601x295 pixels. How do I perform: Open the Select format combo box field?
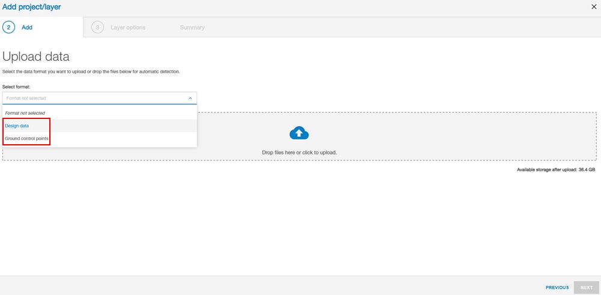pyautogui.click(x=96, y=98)
